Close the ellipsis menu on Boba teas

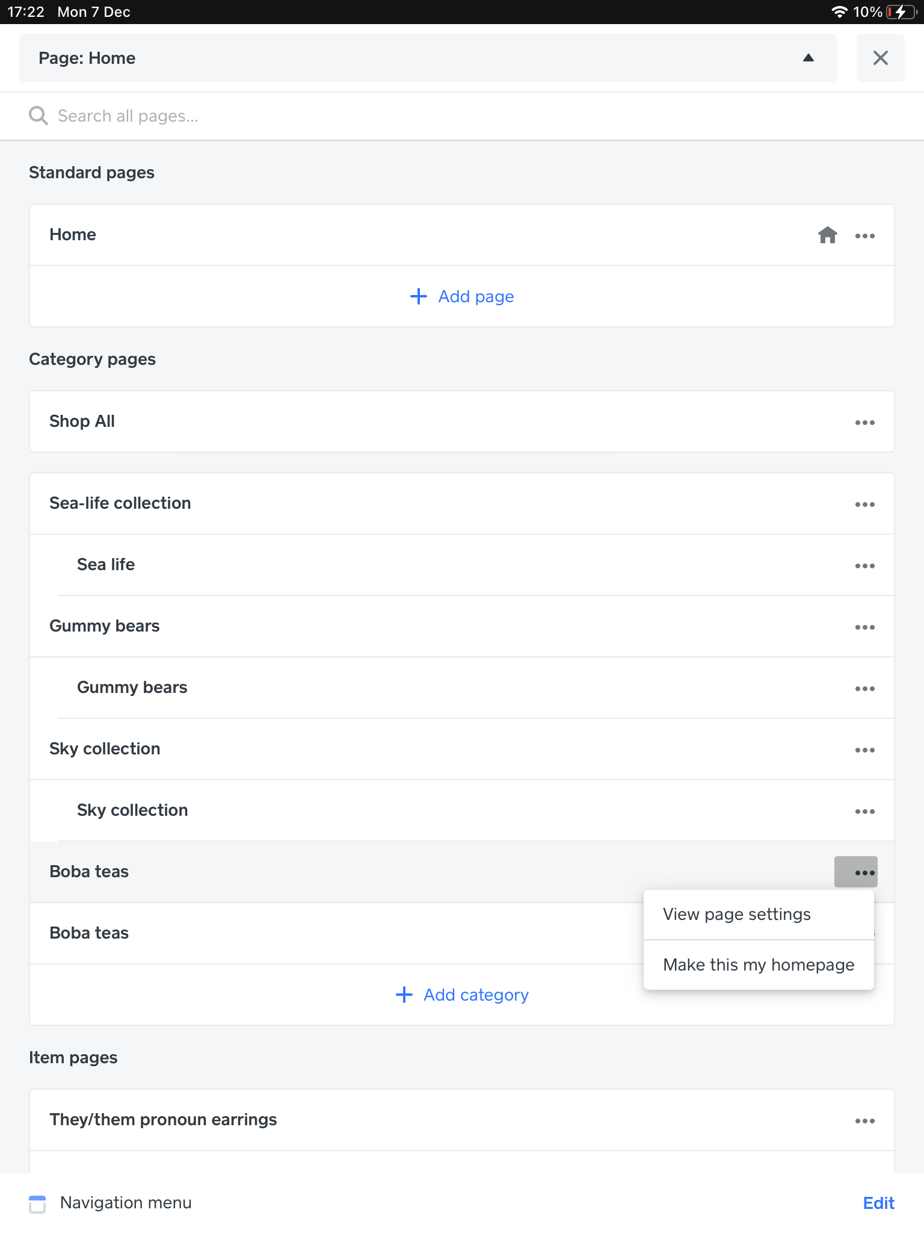click(856, 872)
